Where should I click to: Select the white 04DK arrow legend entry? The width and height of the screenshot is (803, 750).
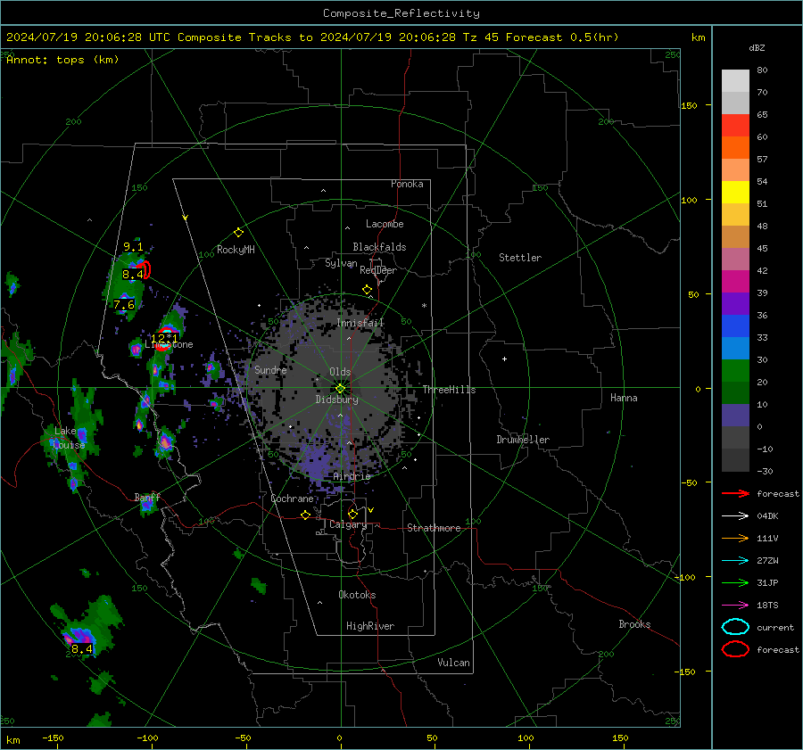(735, 515)
